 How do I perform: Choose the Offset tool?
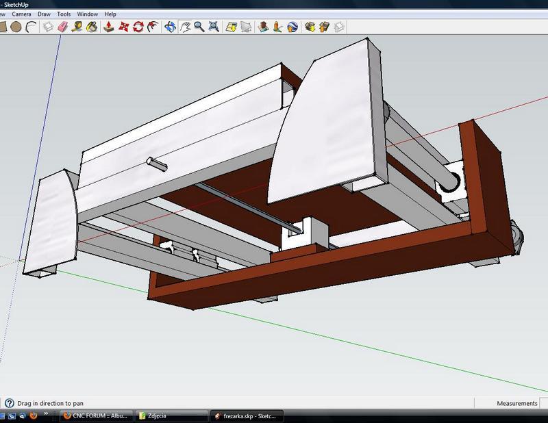(153, 27)
